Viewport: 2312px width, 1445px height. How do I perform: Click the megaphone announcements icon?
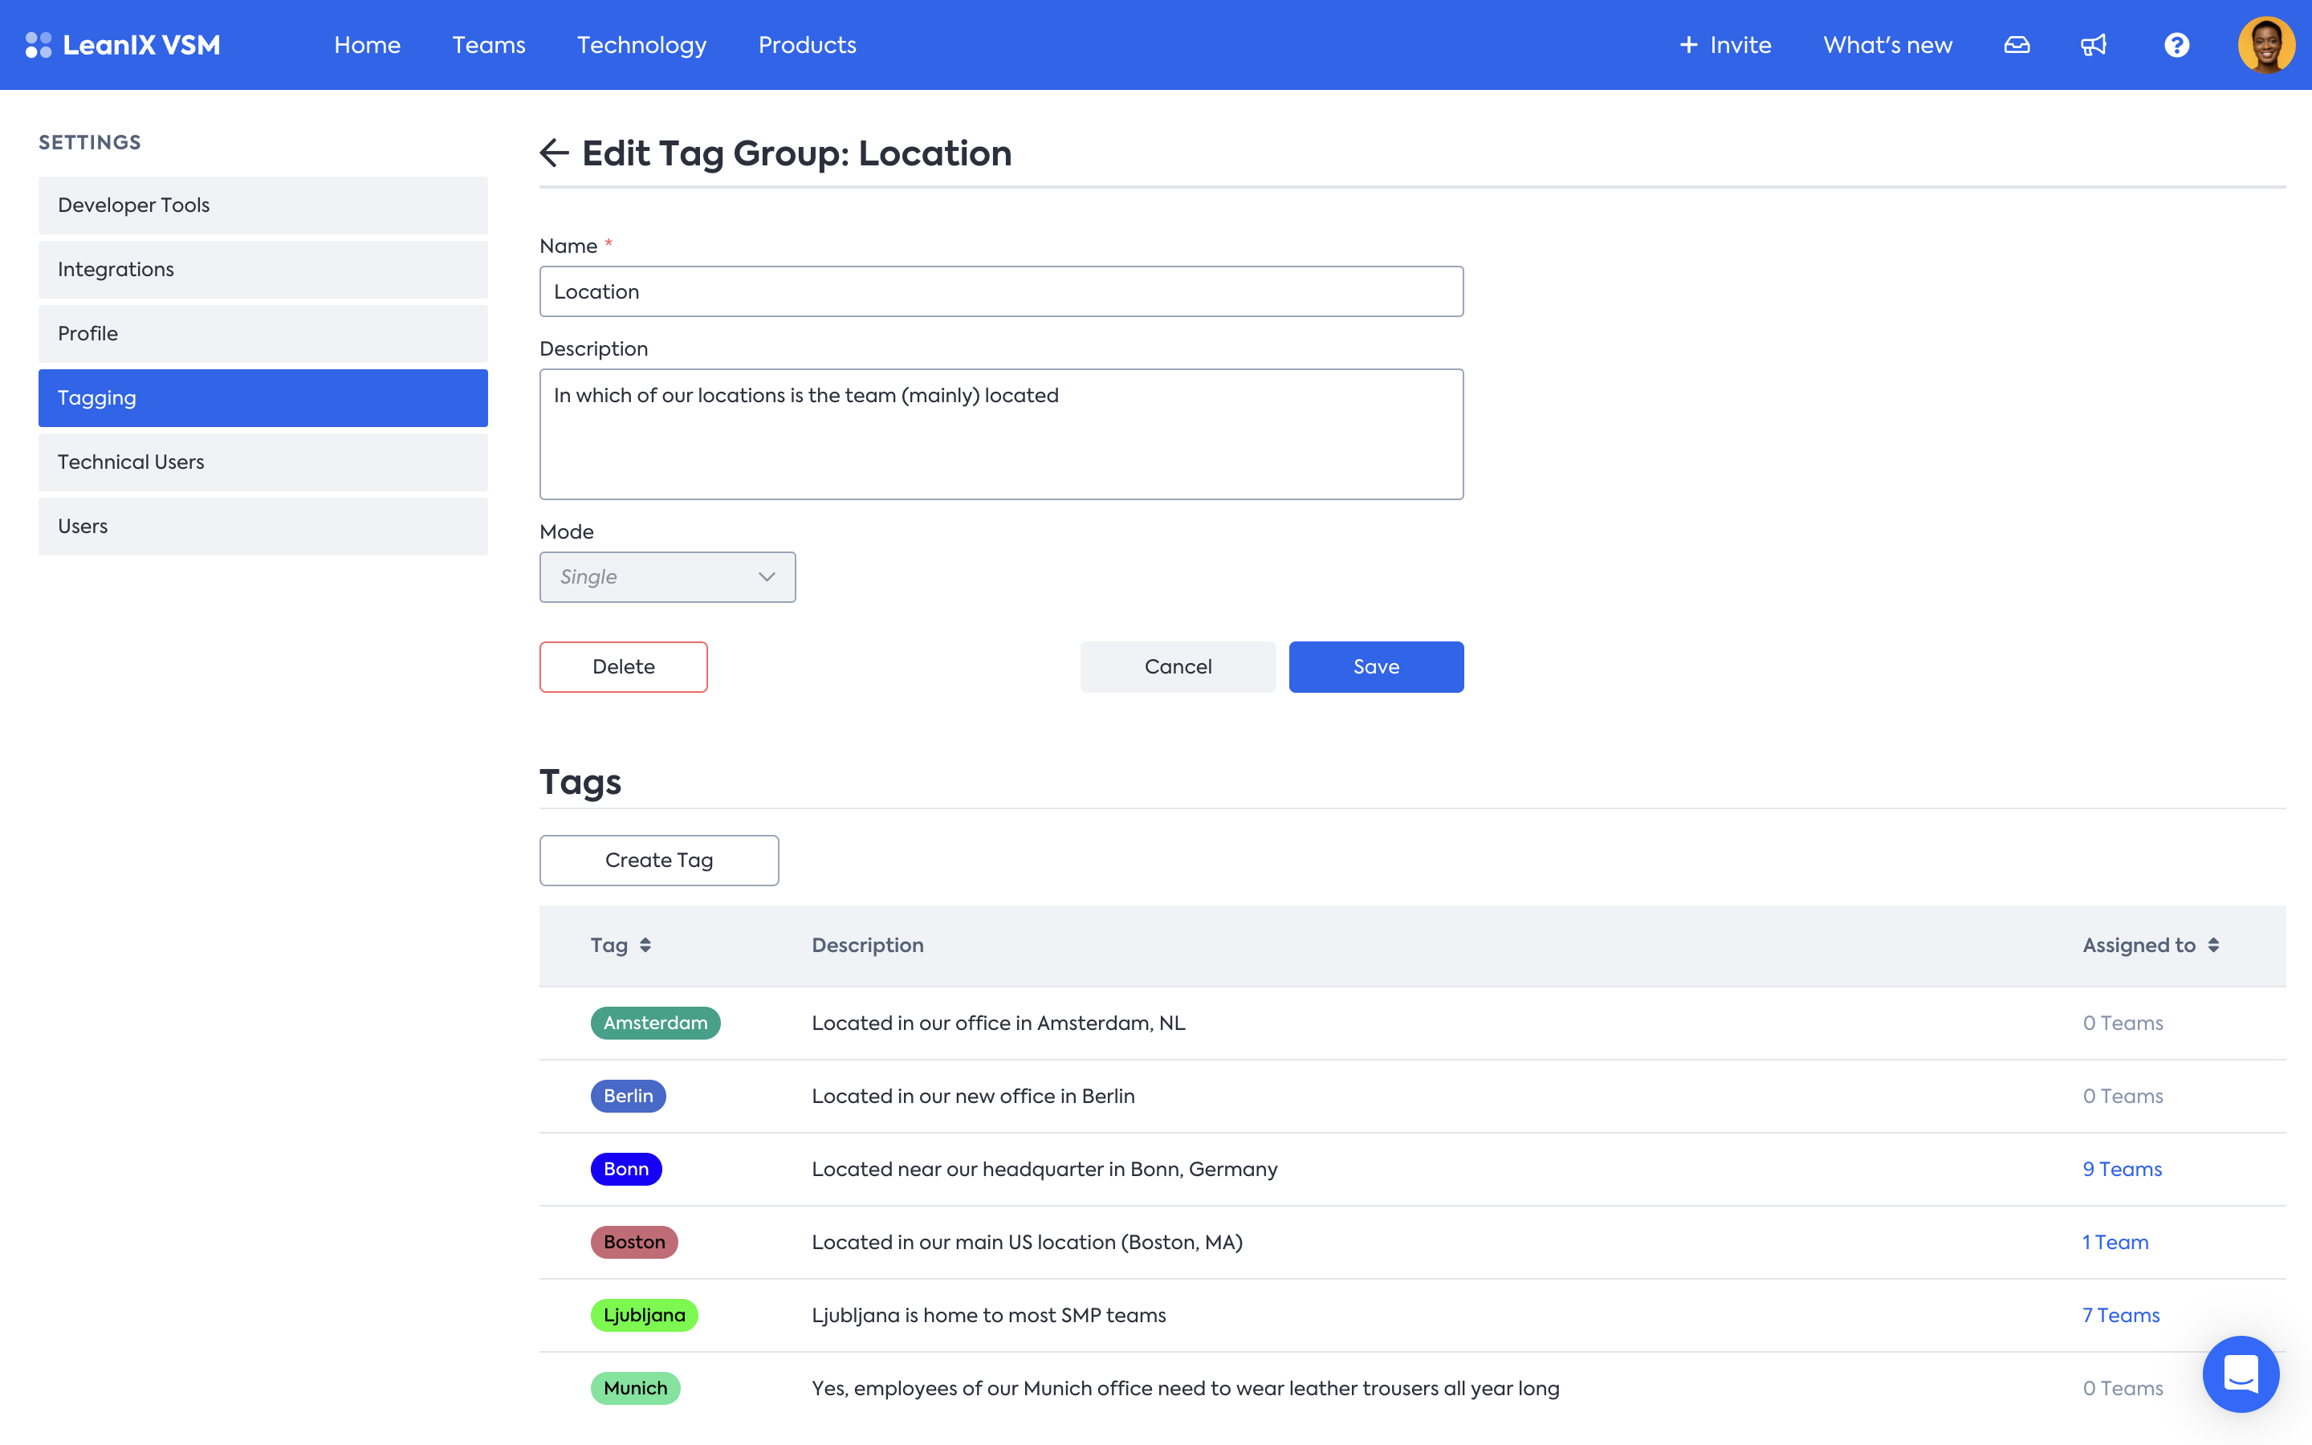tap(2093, 45)
